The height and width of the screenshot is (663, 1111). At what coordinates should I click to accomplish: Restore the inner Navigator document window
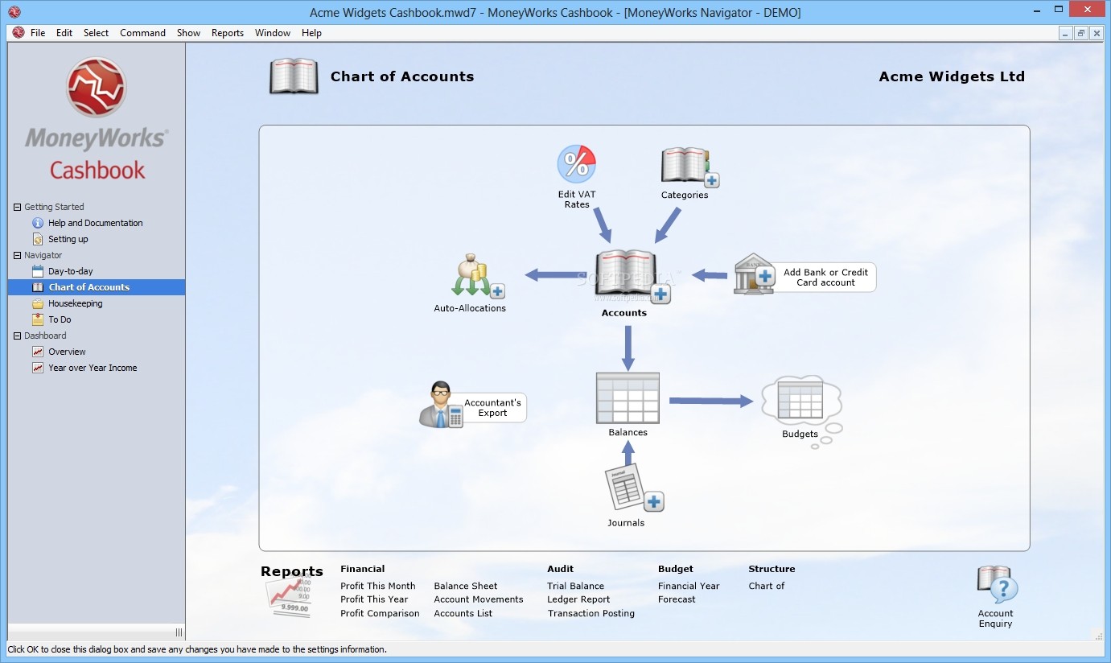(x=1080, y=33)
